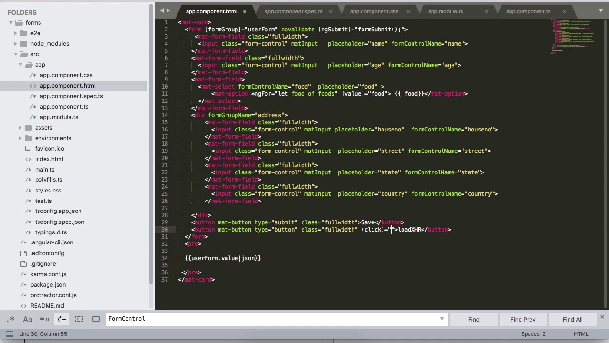Screen dimensions: 609x343
Task: Toggle case sensitive search (Aa)
Action: point(28,319)
